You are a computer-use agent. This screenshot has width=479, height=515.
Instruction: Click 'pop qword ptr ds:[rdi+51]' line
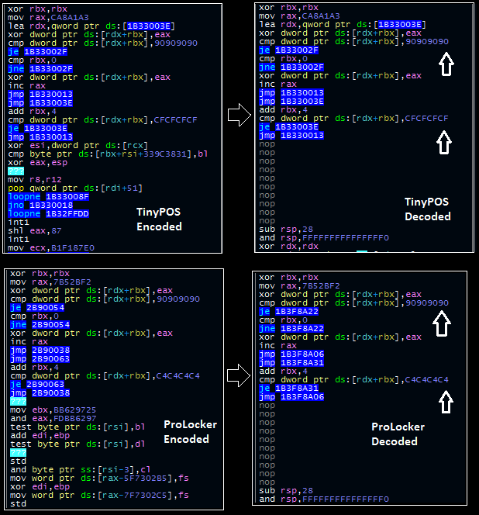(75, 188)
